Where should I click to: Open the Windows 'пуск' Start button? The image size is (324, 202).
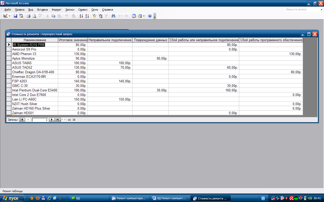point(12,198)
